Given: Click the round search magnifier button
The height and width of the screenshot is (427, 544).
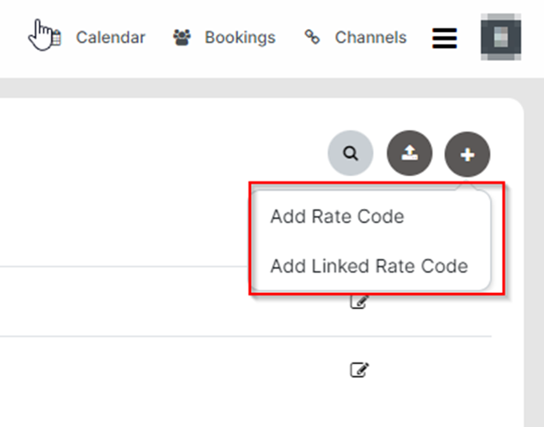Looking at the screenshot, I should 350,154.
